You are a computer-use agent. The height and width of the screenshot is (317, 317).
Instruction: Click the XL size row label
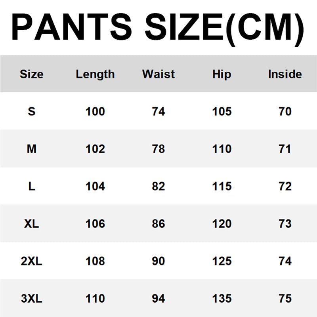pyautogui.click(x=32, y=224)
